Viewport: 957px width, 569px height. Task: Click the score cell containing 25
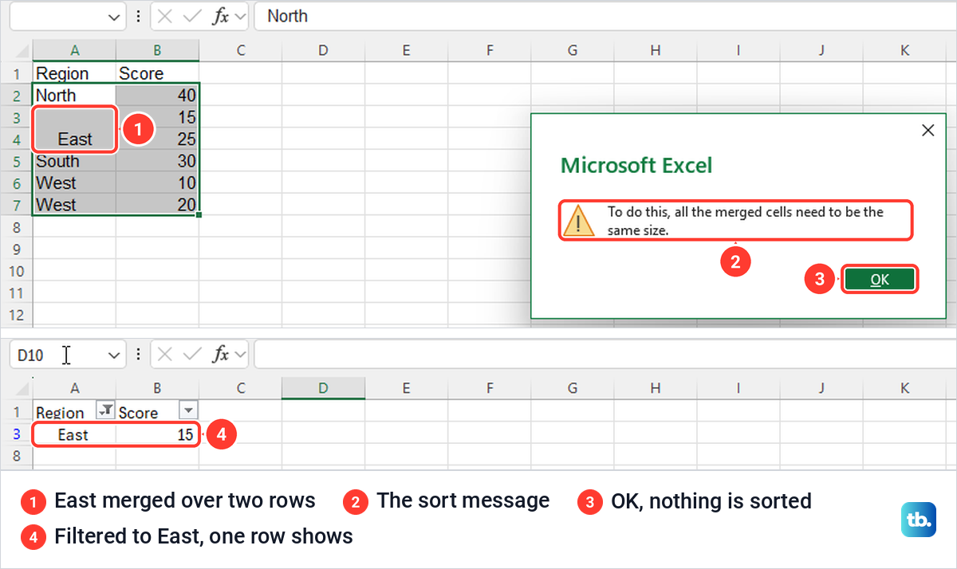pos(158,139)
